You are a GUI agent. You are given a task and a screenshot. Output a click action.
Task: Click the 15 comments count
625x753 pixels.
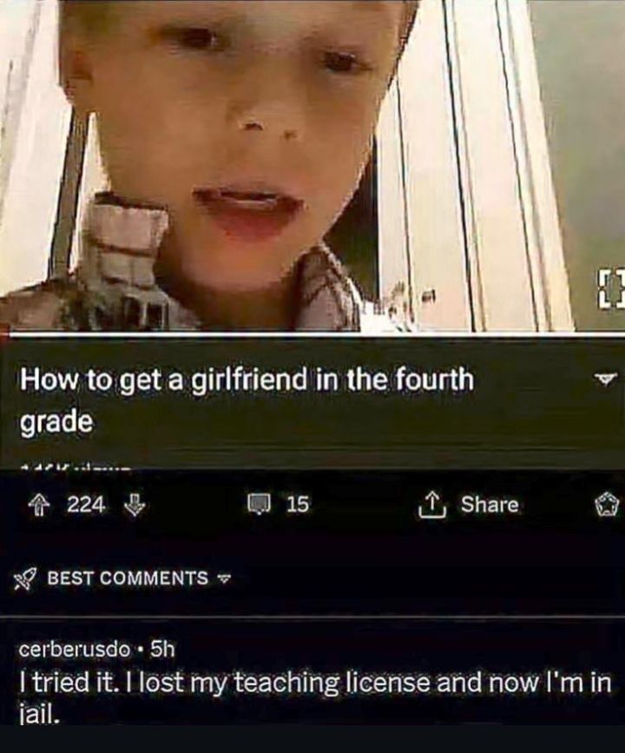pyautogui.click(x=298, y=505)
